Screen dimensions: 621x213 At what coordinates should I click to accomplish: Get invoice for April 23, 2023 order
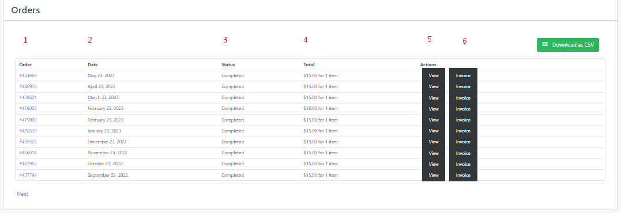[x=463, y=86]
